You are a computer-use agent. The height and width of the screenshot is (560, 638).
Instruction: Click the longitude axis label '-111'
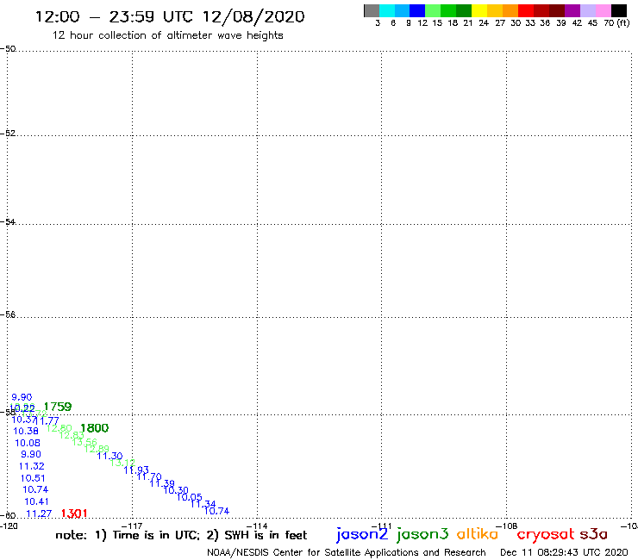pyautogui.click(x=381, y=526)
